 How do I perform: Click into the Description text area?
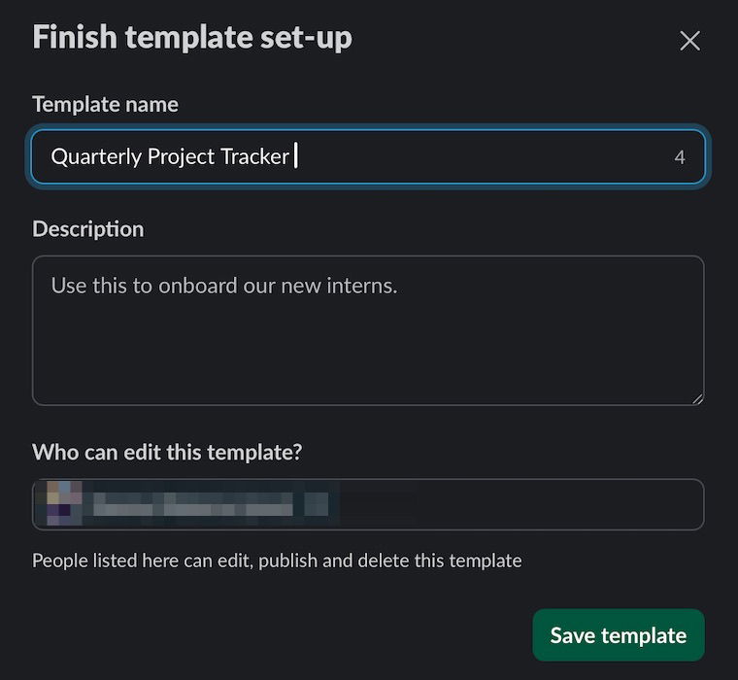[367, 330]
